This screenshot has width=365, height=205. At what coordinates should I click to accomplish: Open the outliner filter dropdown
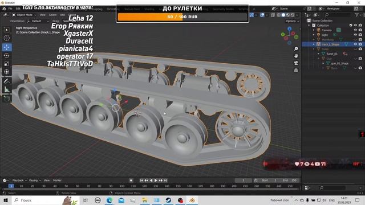pyautogui.click(x=358, y=15)
